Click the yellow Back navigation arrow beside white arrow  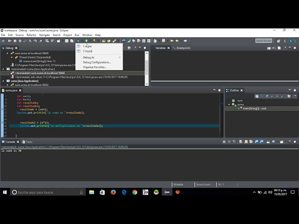pyautogui.click(x=177, y=41)
